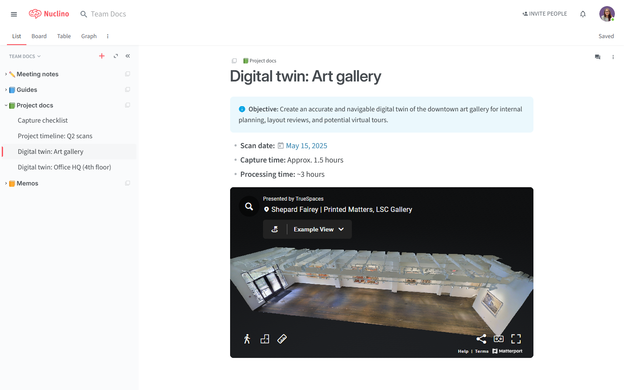The width and height of the screenshot is (624, 390).
Task: Open more view options next to Graph
Action: [x=107, y=36]
